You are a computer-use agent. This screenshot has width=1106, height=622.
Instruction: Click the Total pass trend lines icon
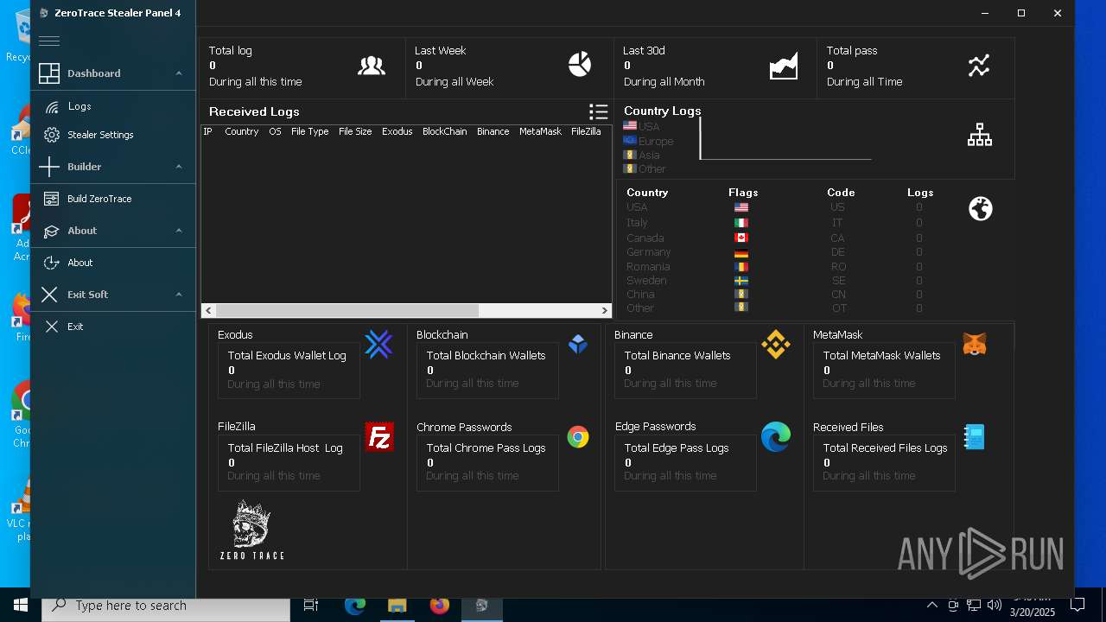tap(979, 66)
